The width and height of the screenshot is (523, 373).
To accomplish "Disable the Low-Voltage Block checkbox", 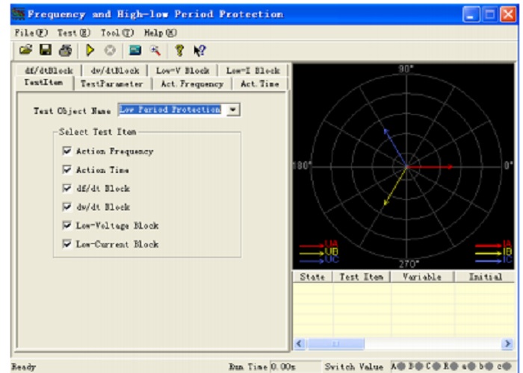I will coord(66,225).
